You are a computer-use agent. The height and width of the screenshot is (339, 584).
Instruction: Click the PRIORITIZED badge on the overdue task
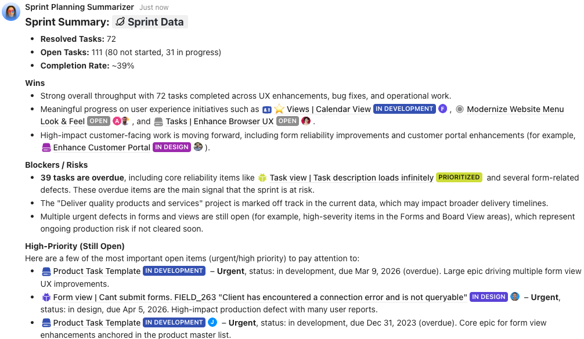tap(459, 177)
